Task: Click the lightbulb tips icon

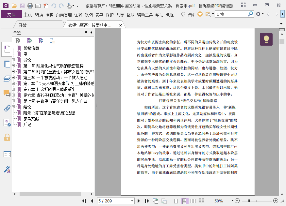Action: pos(266,39)
